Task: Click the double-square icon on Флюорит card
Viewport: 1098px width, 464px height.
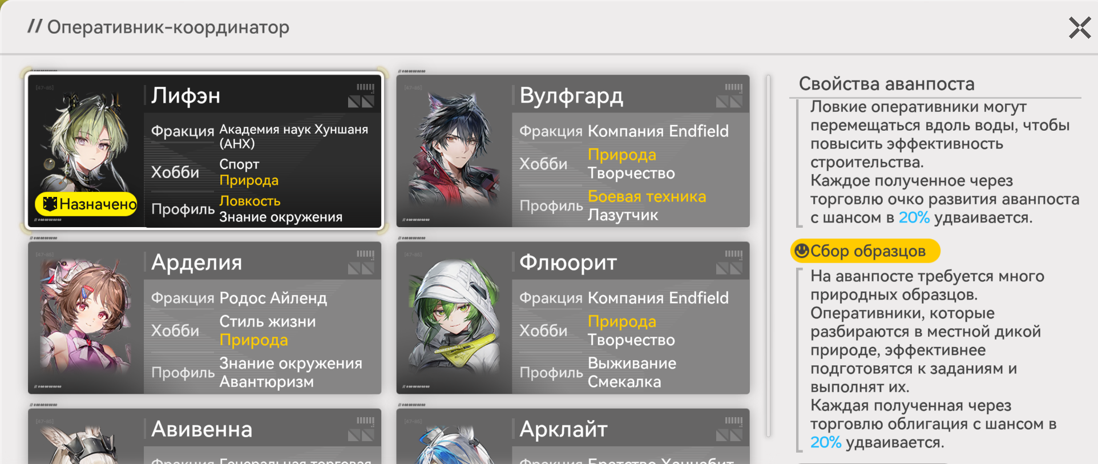Action: click(x=729, y=268)
